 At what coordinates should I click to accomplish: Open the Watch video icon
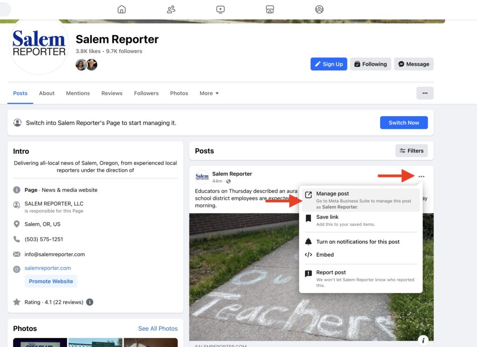(220, 9)
